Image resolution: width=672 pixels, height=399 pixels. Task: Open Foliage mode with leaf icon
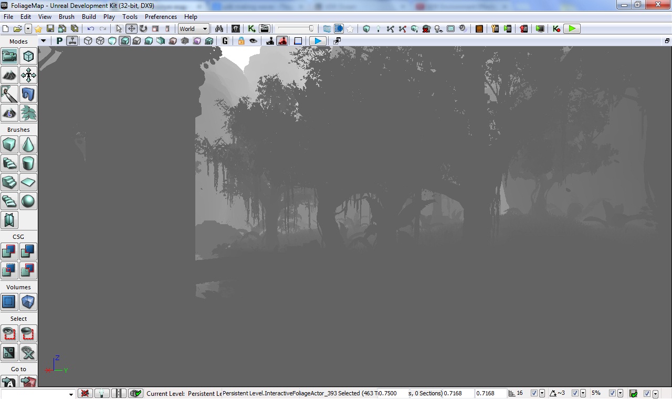(x=28, y=113)
